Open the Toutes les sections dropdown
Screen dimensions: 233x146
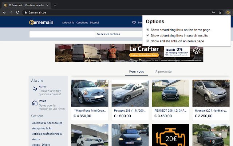point(119,34)
